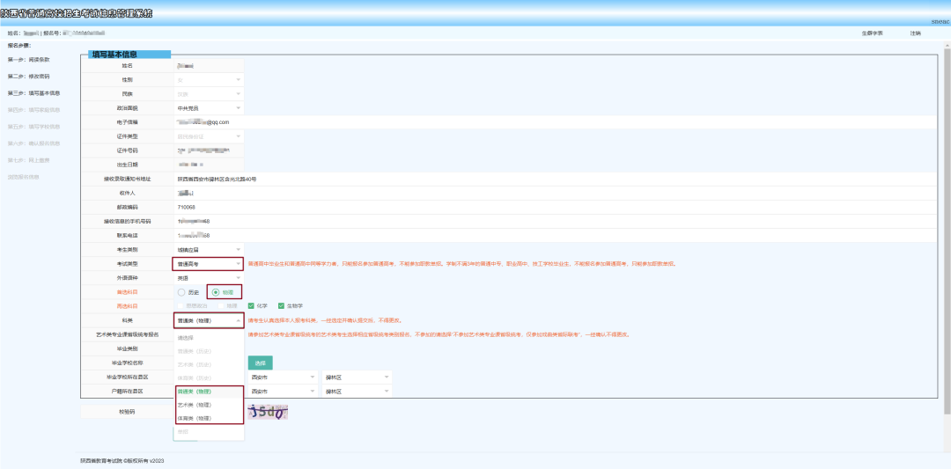The height and width of the screenshot is (469, 951).
Task: Expand the 考生类别 dropdown
Action: tap(209, 249)
